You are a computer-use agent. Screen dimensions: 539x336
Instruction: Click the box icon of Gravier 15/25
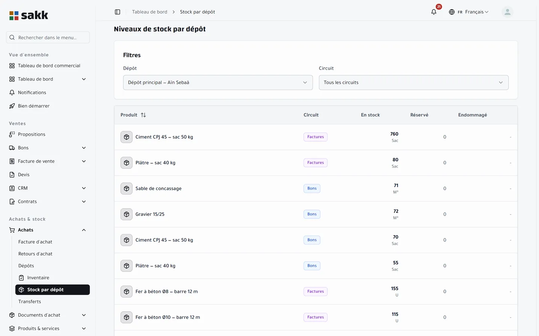pos(127,214)
